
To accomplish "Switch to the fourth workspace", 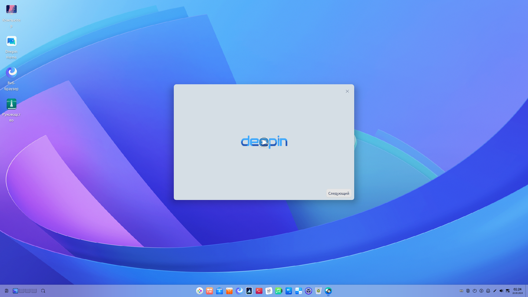I will point(34,291).
